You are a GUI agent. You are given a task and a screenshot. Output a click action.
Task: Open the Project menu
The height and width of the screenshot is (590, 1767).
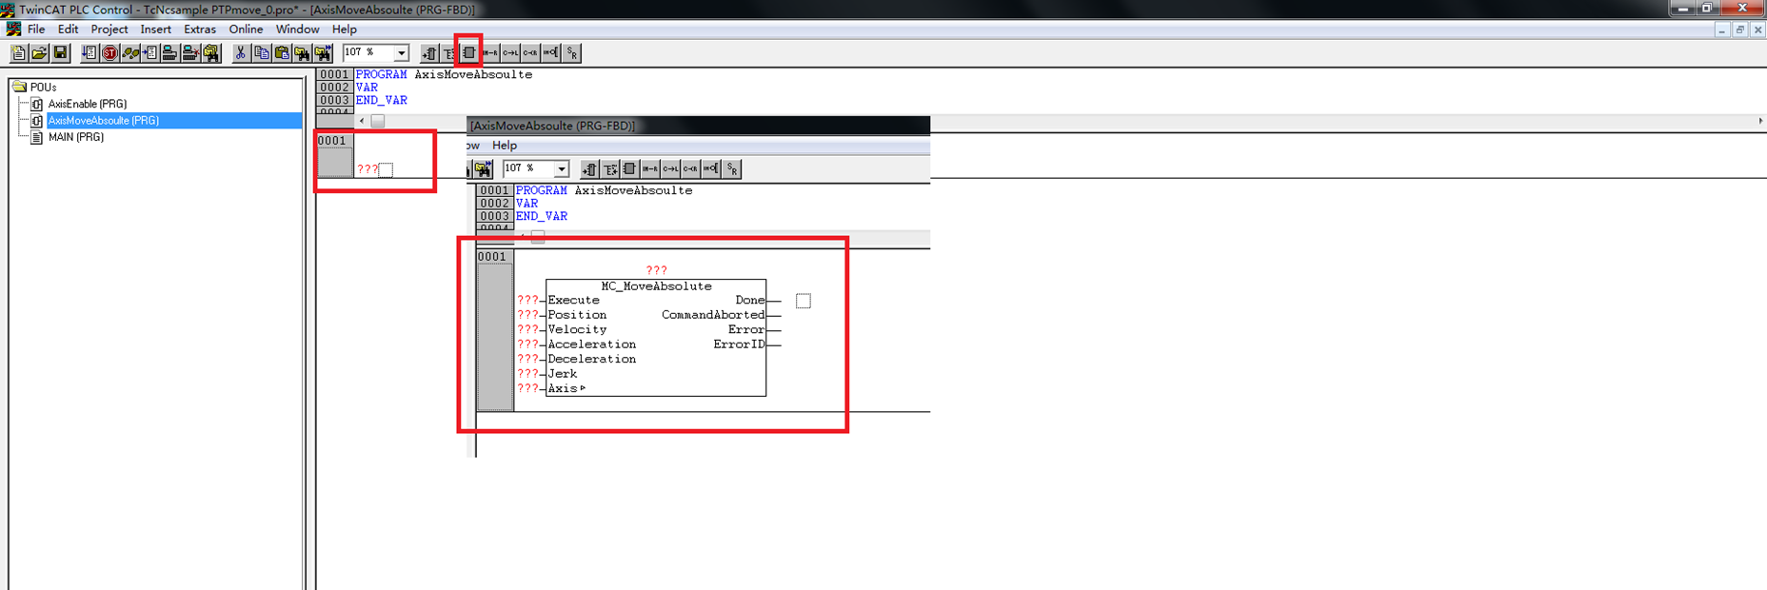coord(109,29)
